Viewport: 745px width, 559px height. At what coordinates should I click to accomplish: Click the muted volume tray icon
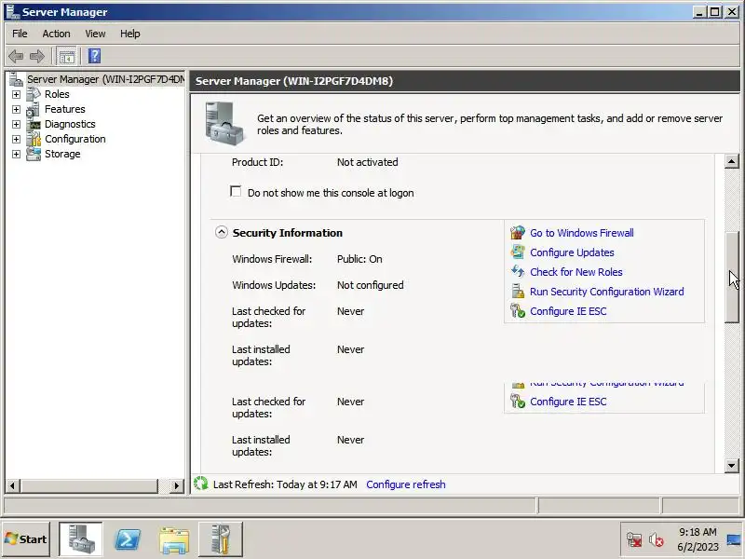657,540
